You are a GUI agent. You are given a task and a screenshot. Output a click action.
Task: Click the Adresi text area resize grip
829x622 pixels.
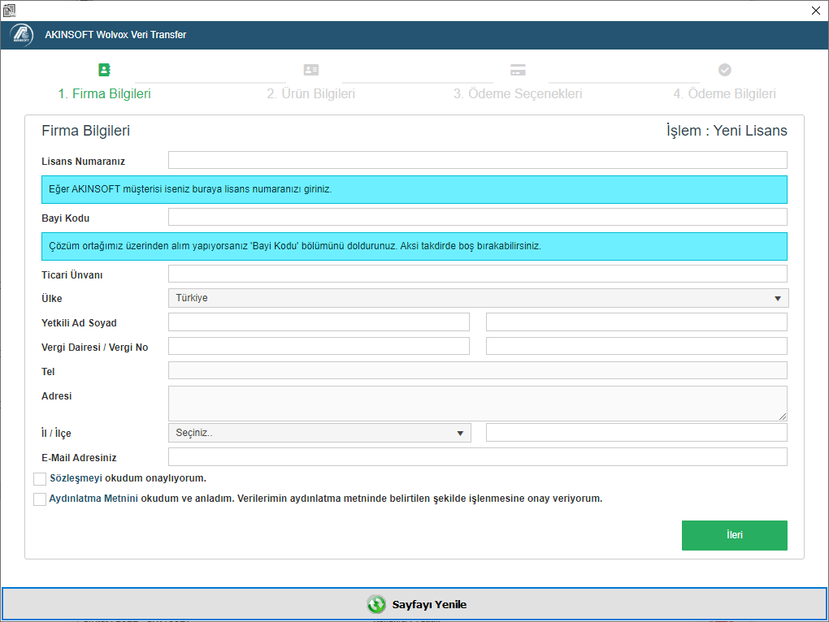click(783, 417)
